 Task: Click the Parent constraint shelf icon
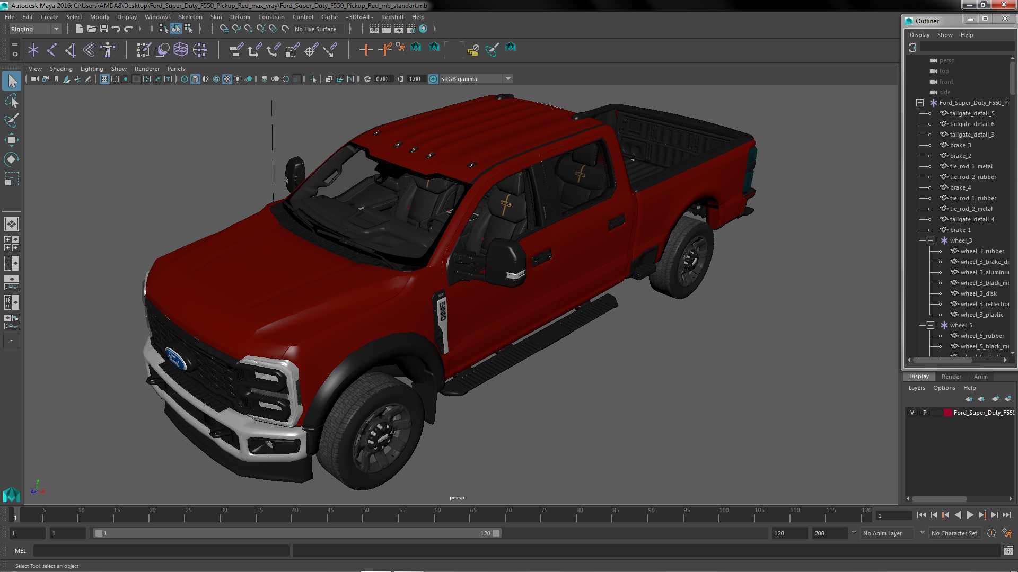pyautogui.click(x=236, y=50)
